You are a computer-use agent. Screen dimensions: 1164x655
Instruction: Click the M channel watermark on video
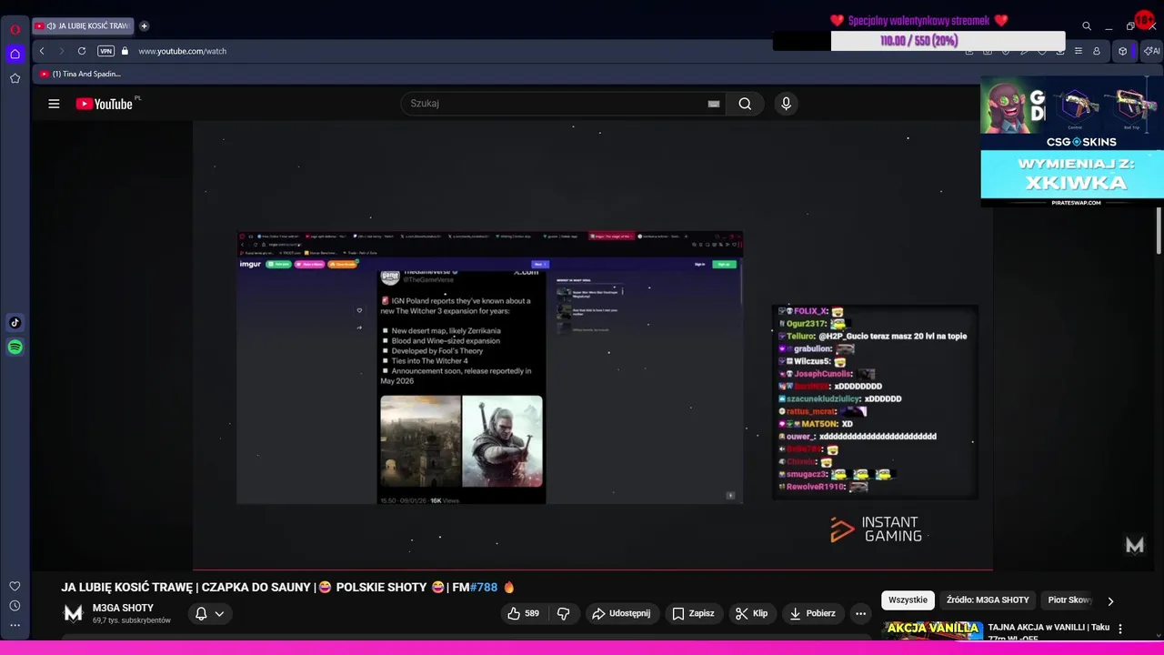(x=1134, y=545)
